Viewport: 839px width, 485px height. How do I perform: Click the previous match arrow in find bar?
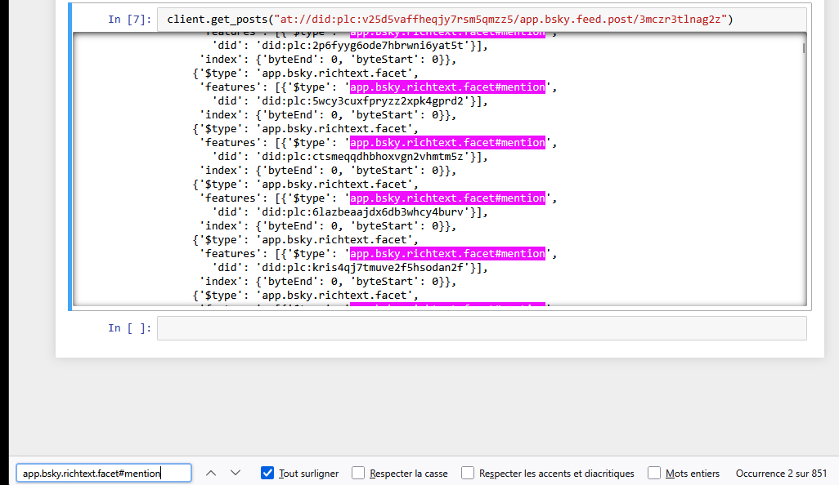(211, 473)
